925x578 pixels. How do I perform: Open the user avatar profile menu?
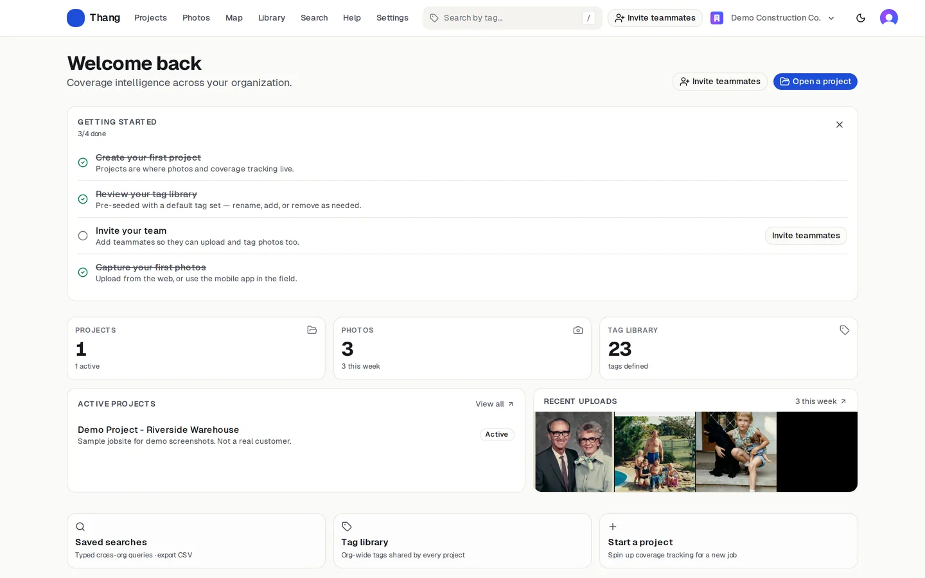[x=889, y=18]
